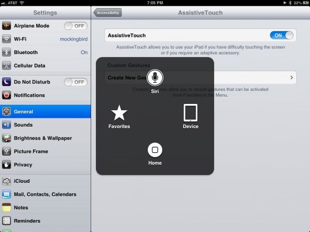Click the Do Not Disturb moon icon

click(6, 82)
